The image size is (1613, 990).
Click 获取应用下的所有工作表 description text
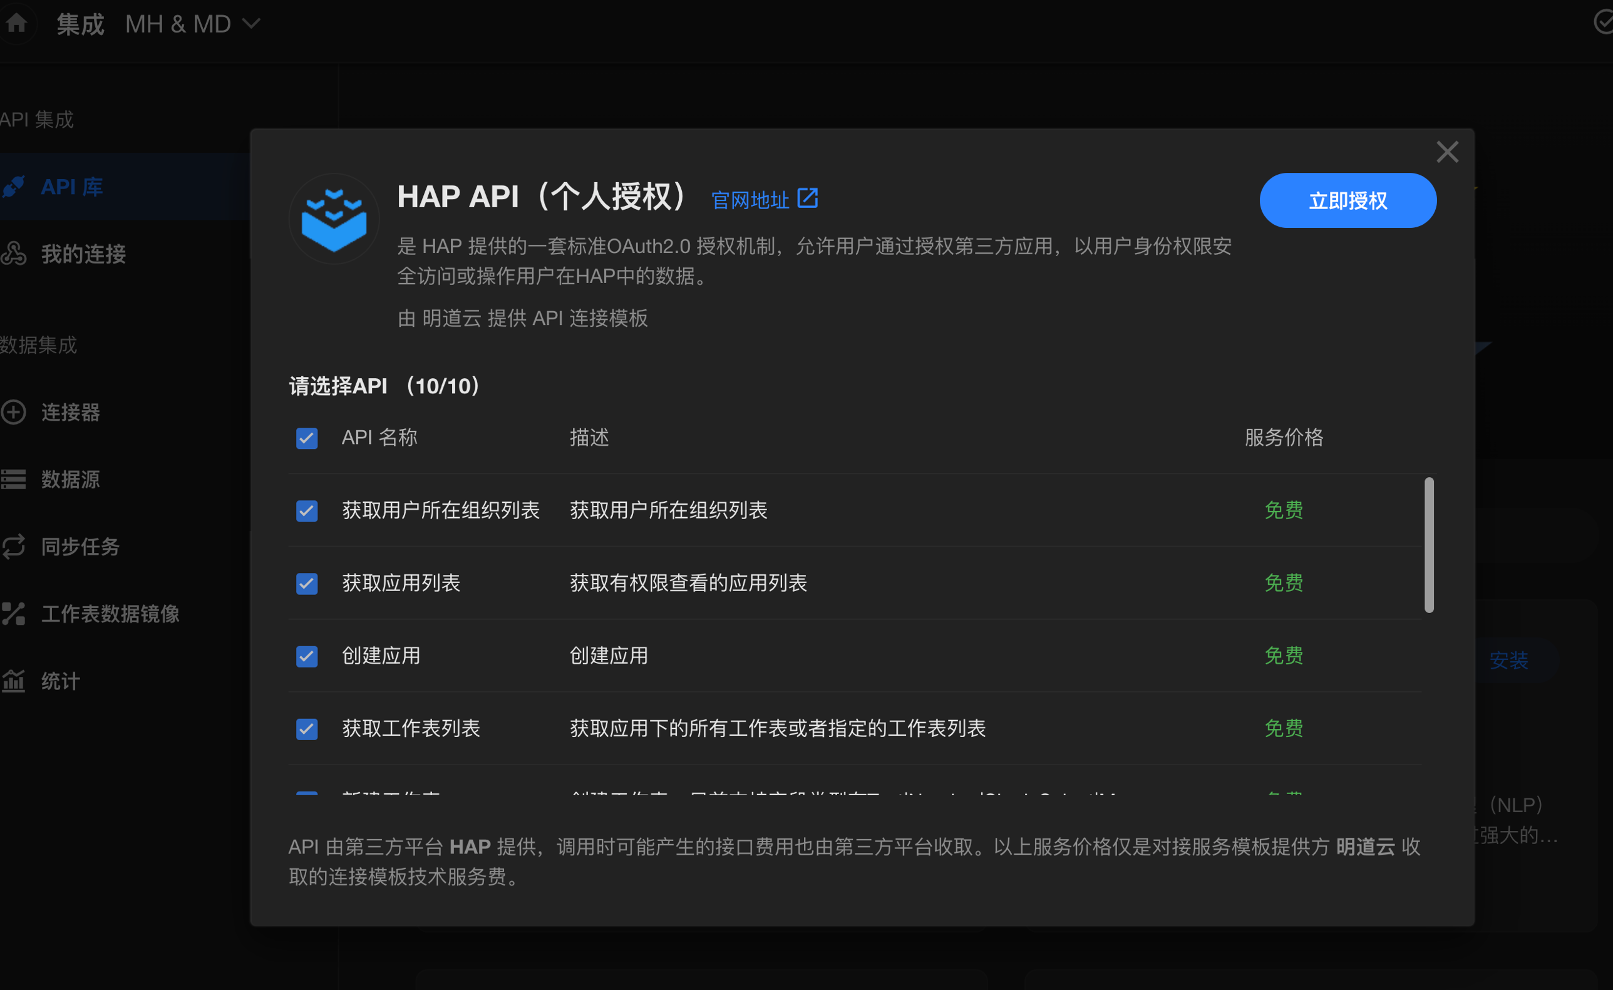778,728
